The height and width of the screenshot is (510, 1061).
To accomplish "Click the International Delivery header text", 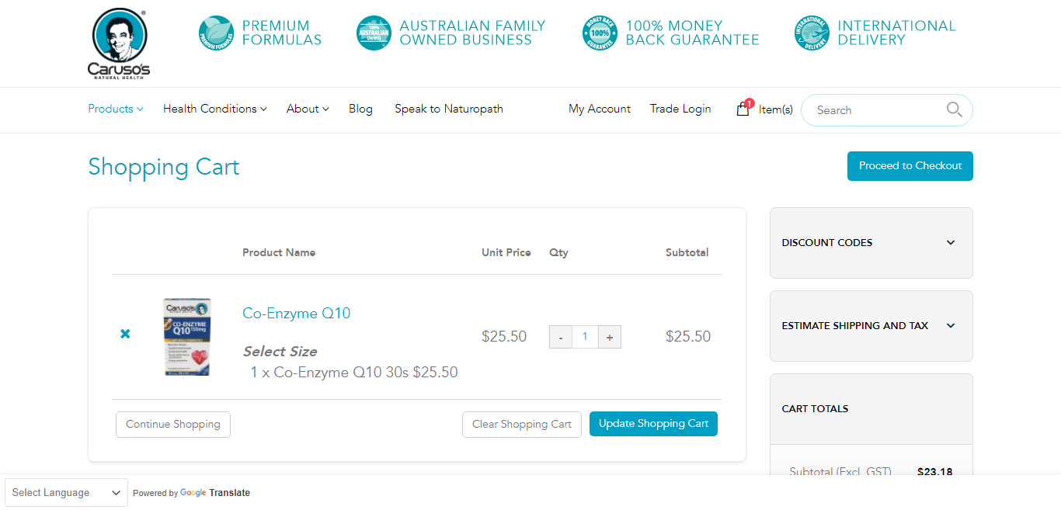I will pos(896,33).
